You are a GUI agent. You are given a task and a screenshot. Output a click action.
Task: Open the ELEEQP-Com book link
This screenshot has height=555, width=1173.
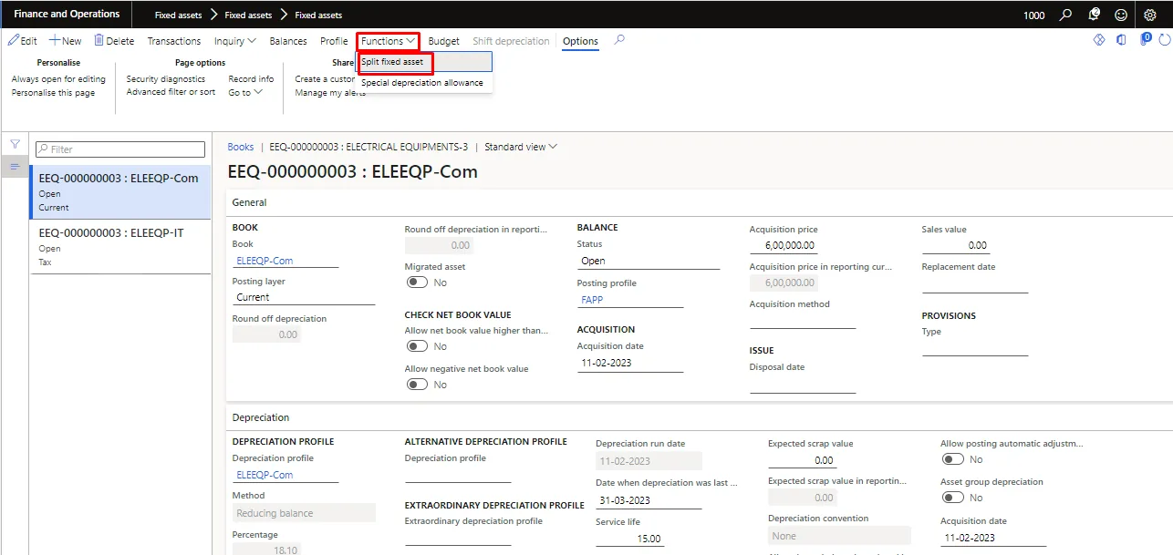265,261
